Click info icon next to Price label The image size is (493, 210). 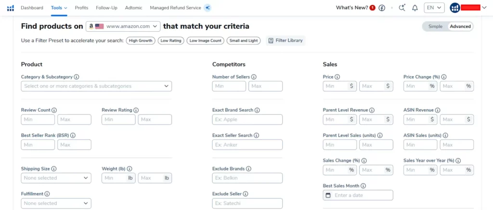pyautogui.click(x=337, y=77)
